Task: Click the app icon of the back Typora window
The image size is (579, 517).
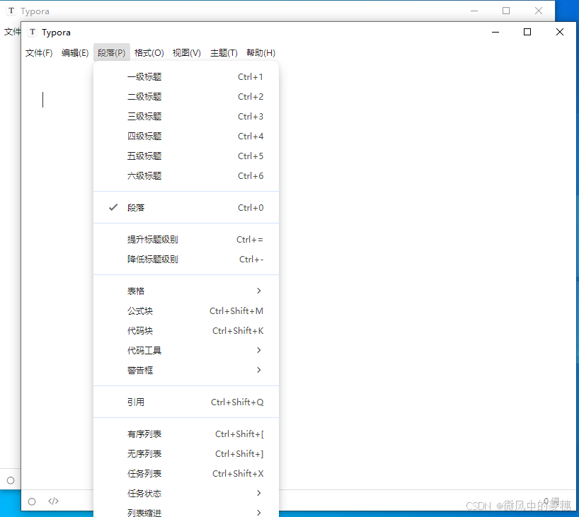Action: (x=11, y=11)
